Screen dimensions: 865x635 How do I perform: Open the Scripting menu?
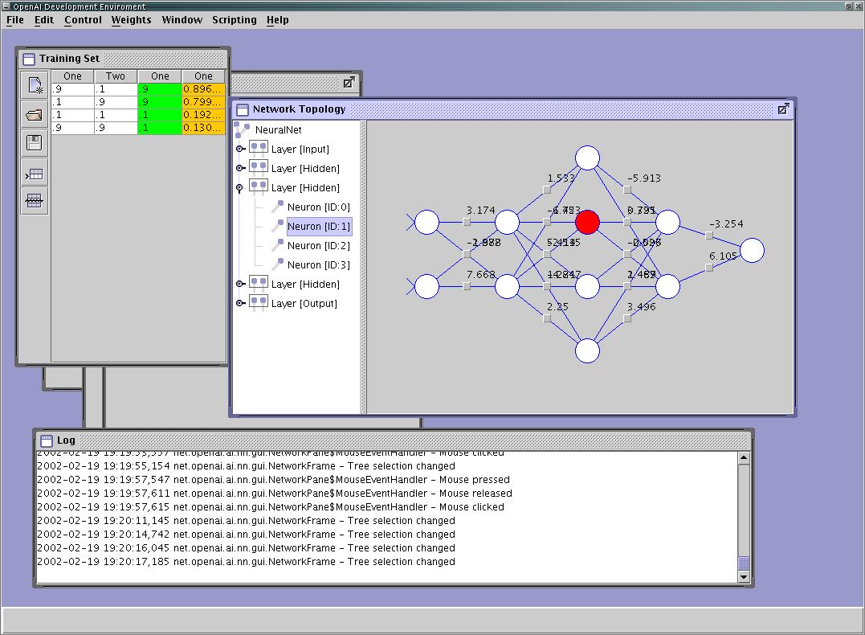(x=234, y=19)
